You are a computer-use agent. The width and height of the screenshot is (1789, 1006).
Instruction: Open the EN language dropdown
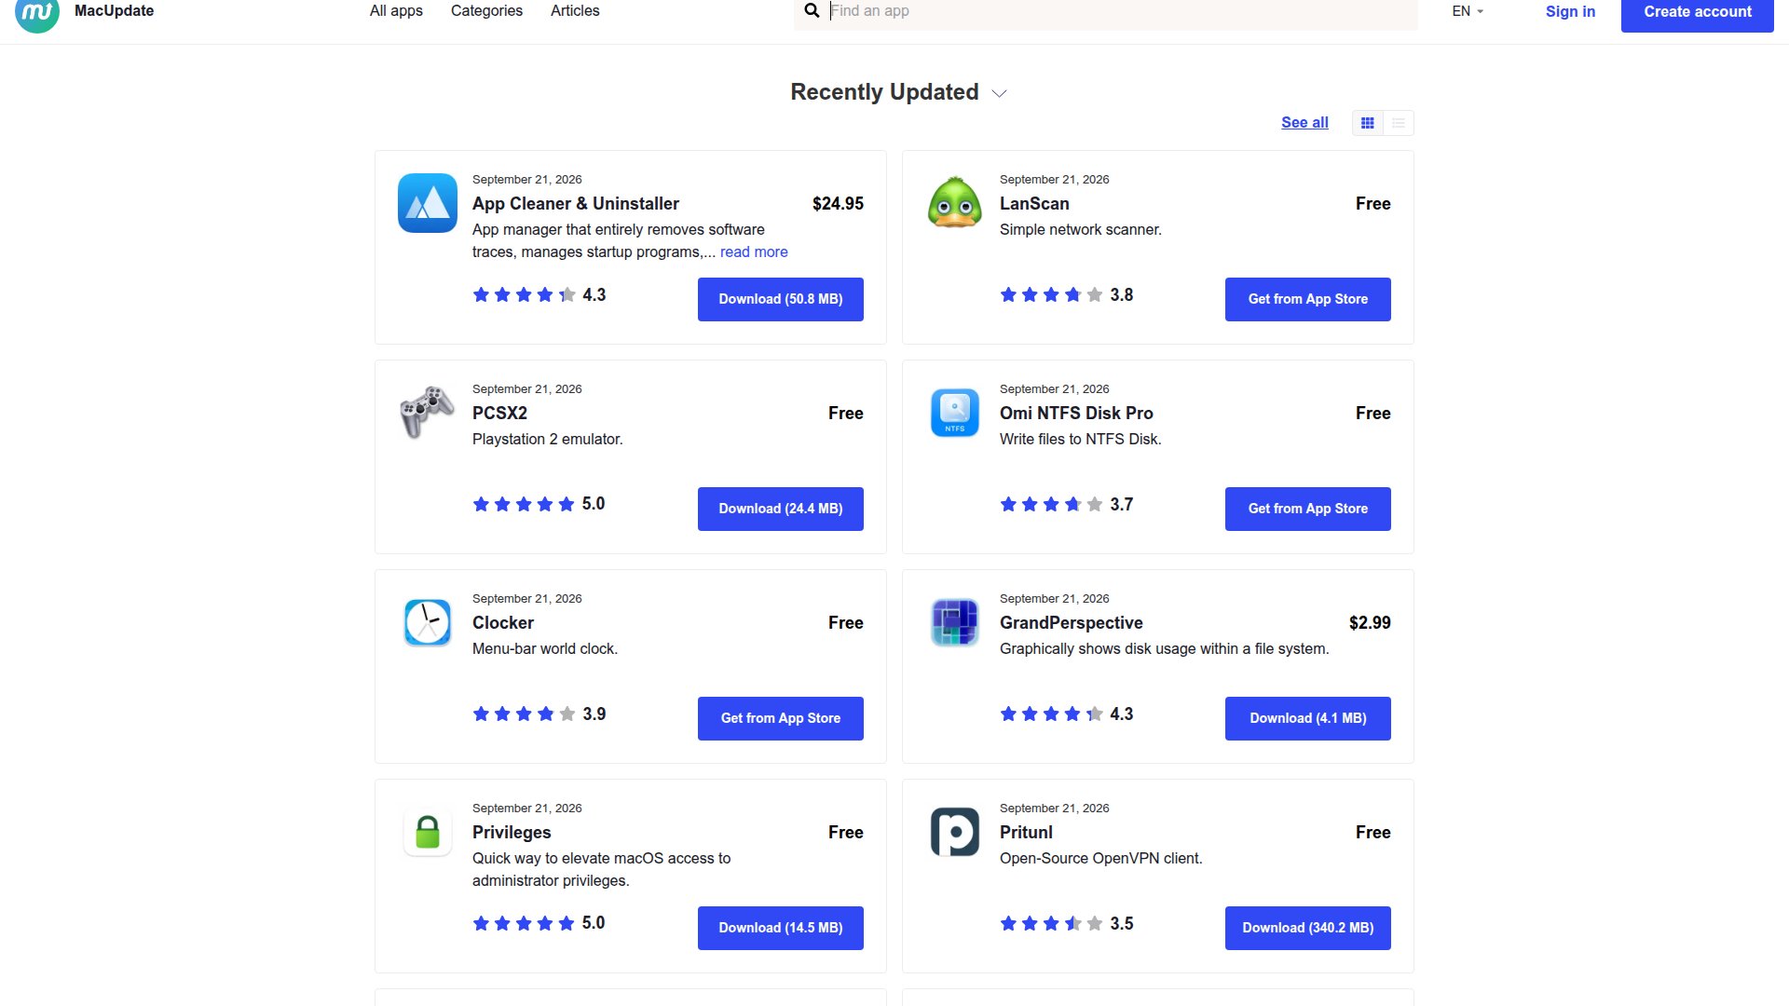pos(1468,11)
